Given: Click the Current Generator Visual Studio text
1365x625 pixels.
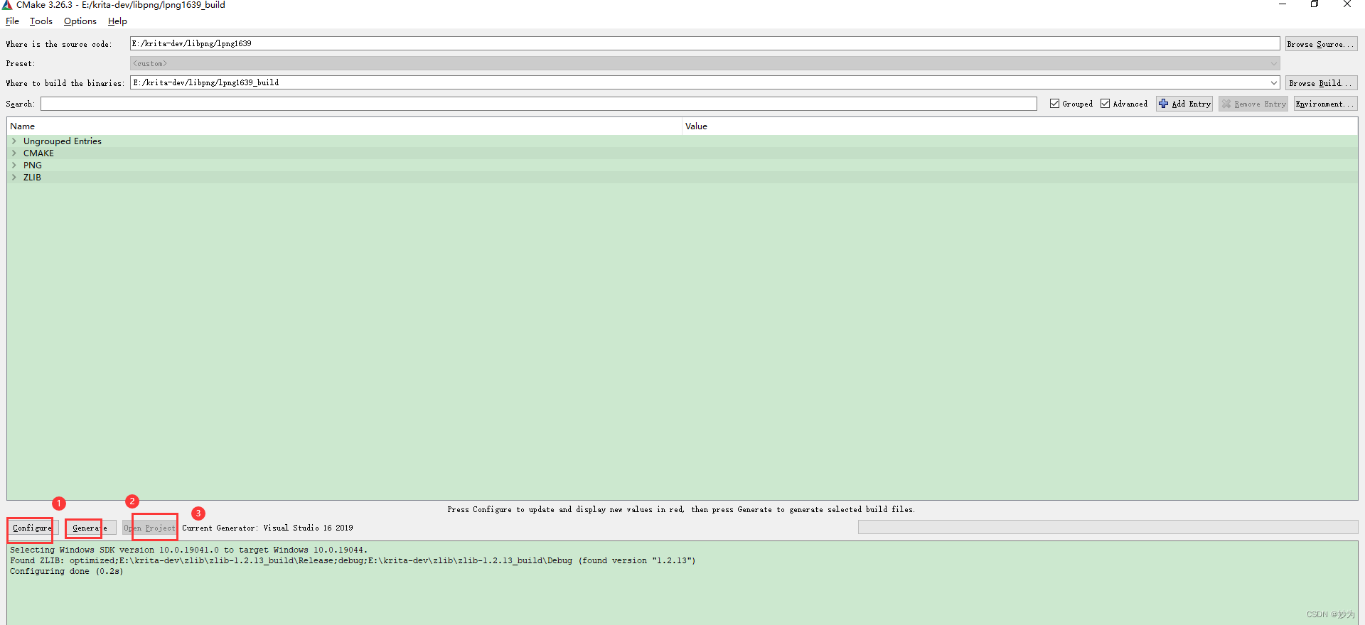Looking at the screenshot, I should point(267,528).
